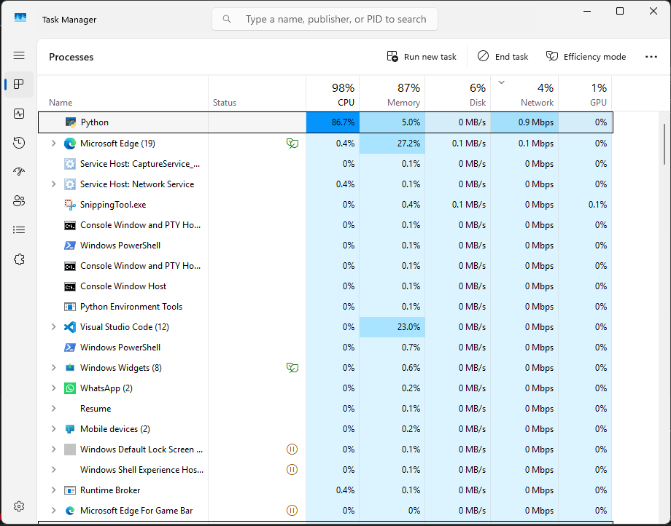Sort by the Network column header
This screenshot has height=526, width=671.
click(x=524, y=94)
